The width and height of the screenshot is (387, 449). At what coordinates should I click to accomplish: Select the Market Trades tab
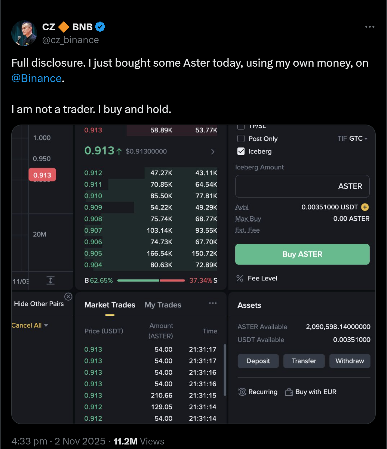tap(110, 305)
